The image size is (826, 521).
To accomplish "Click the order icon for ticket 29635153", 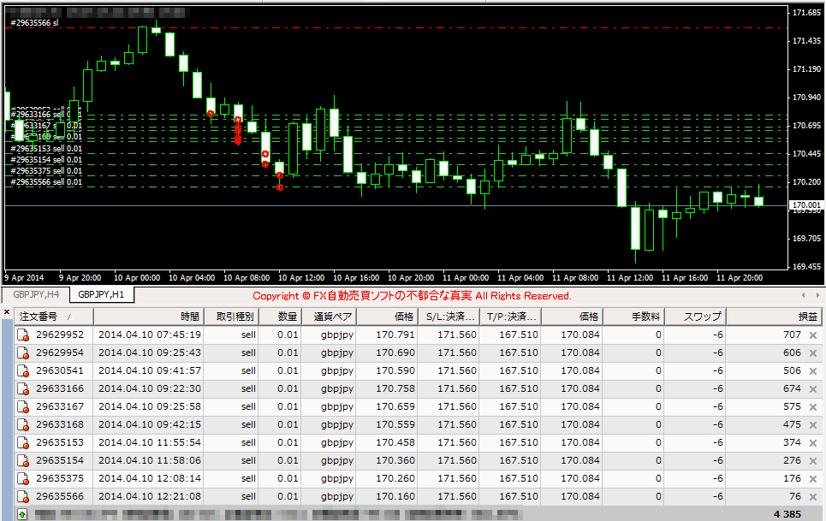I will pos(23,442).
